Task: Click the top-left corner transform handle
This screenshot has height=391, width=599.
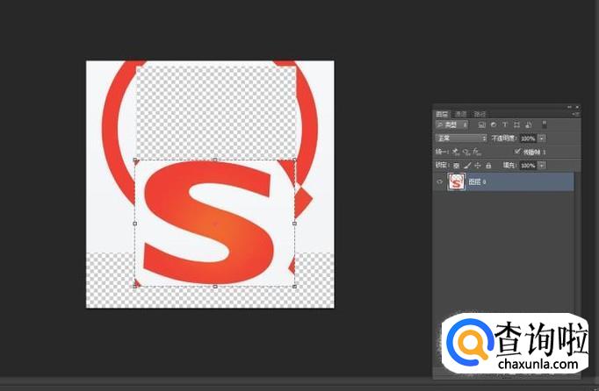Action: (x=135, y=160)
